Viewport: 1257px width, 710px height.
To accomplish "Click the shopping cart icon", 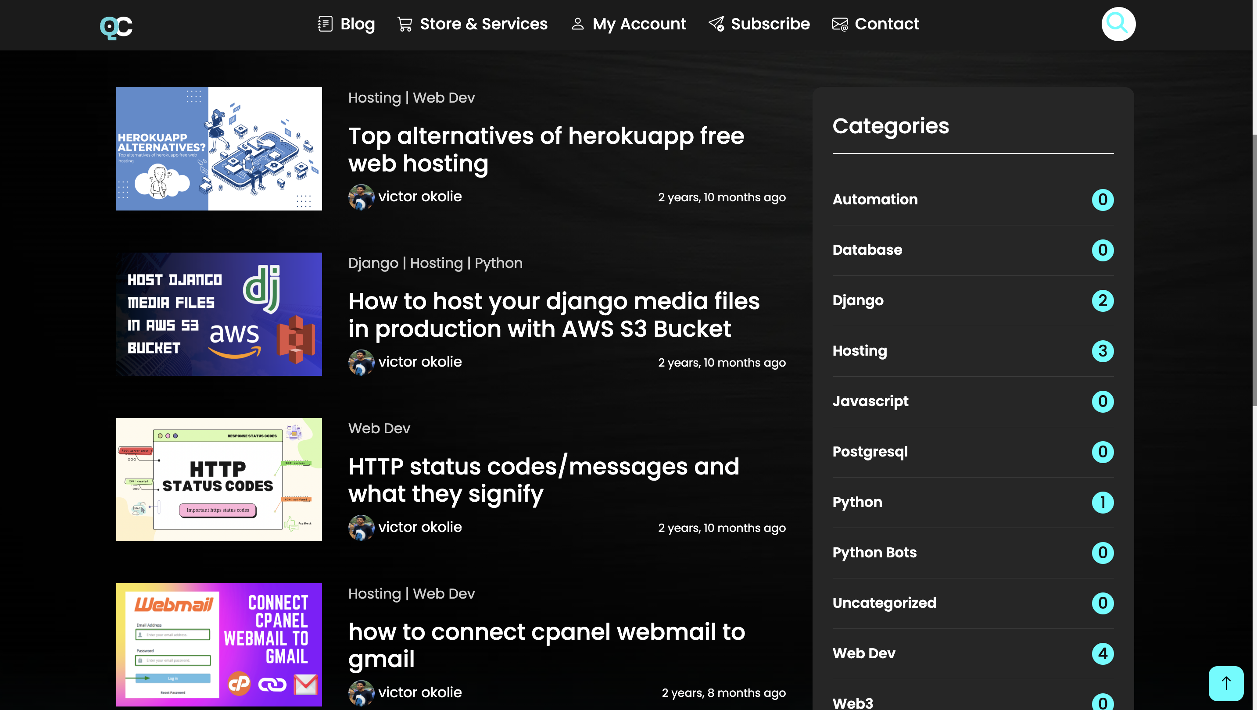I will [x=405, y=24].
